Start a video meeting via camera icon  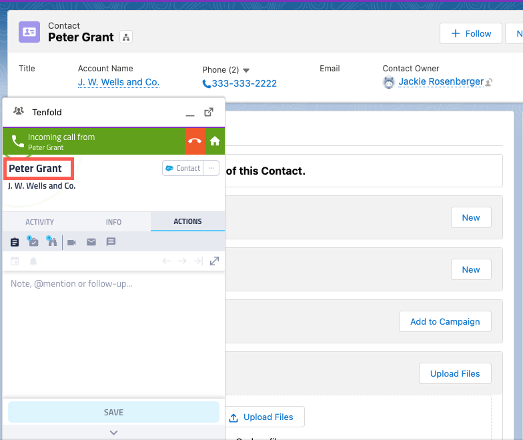pyautogui.click(x=71, y=243)
